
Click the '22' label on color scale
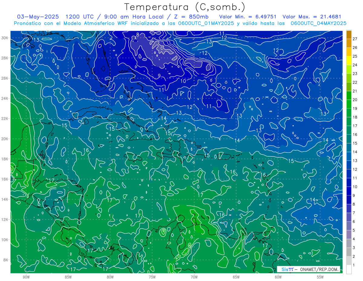point(355,82)
